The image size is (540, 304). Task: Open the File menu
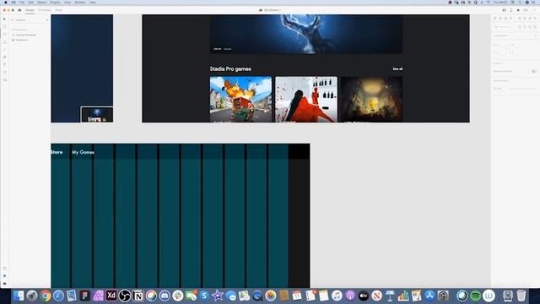[22, 2]
